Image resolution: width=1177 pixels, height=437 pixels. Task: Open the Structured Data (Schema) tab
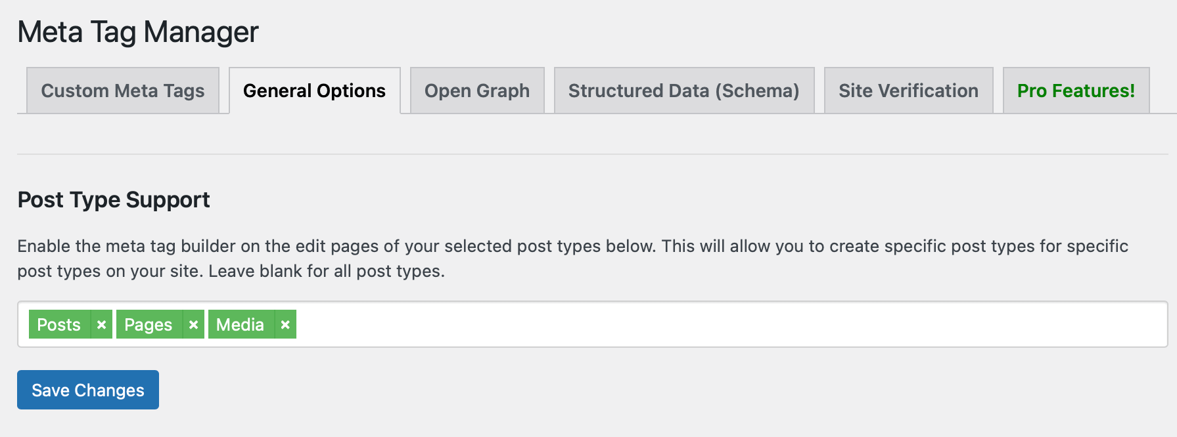coord(683,91)
